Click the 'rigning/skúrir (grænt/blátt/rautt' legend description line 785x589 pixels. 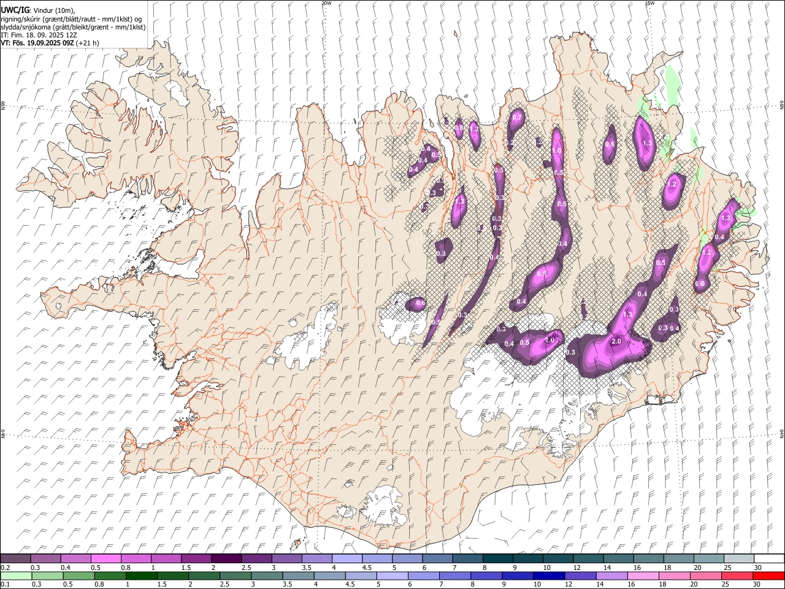point(71,19)
